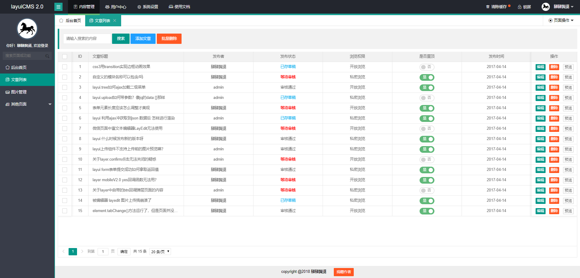Click the horse avatar in the top bar
Image resolution: width=580 pixels, height=278 pixels.
[546, 7]
